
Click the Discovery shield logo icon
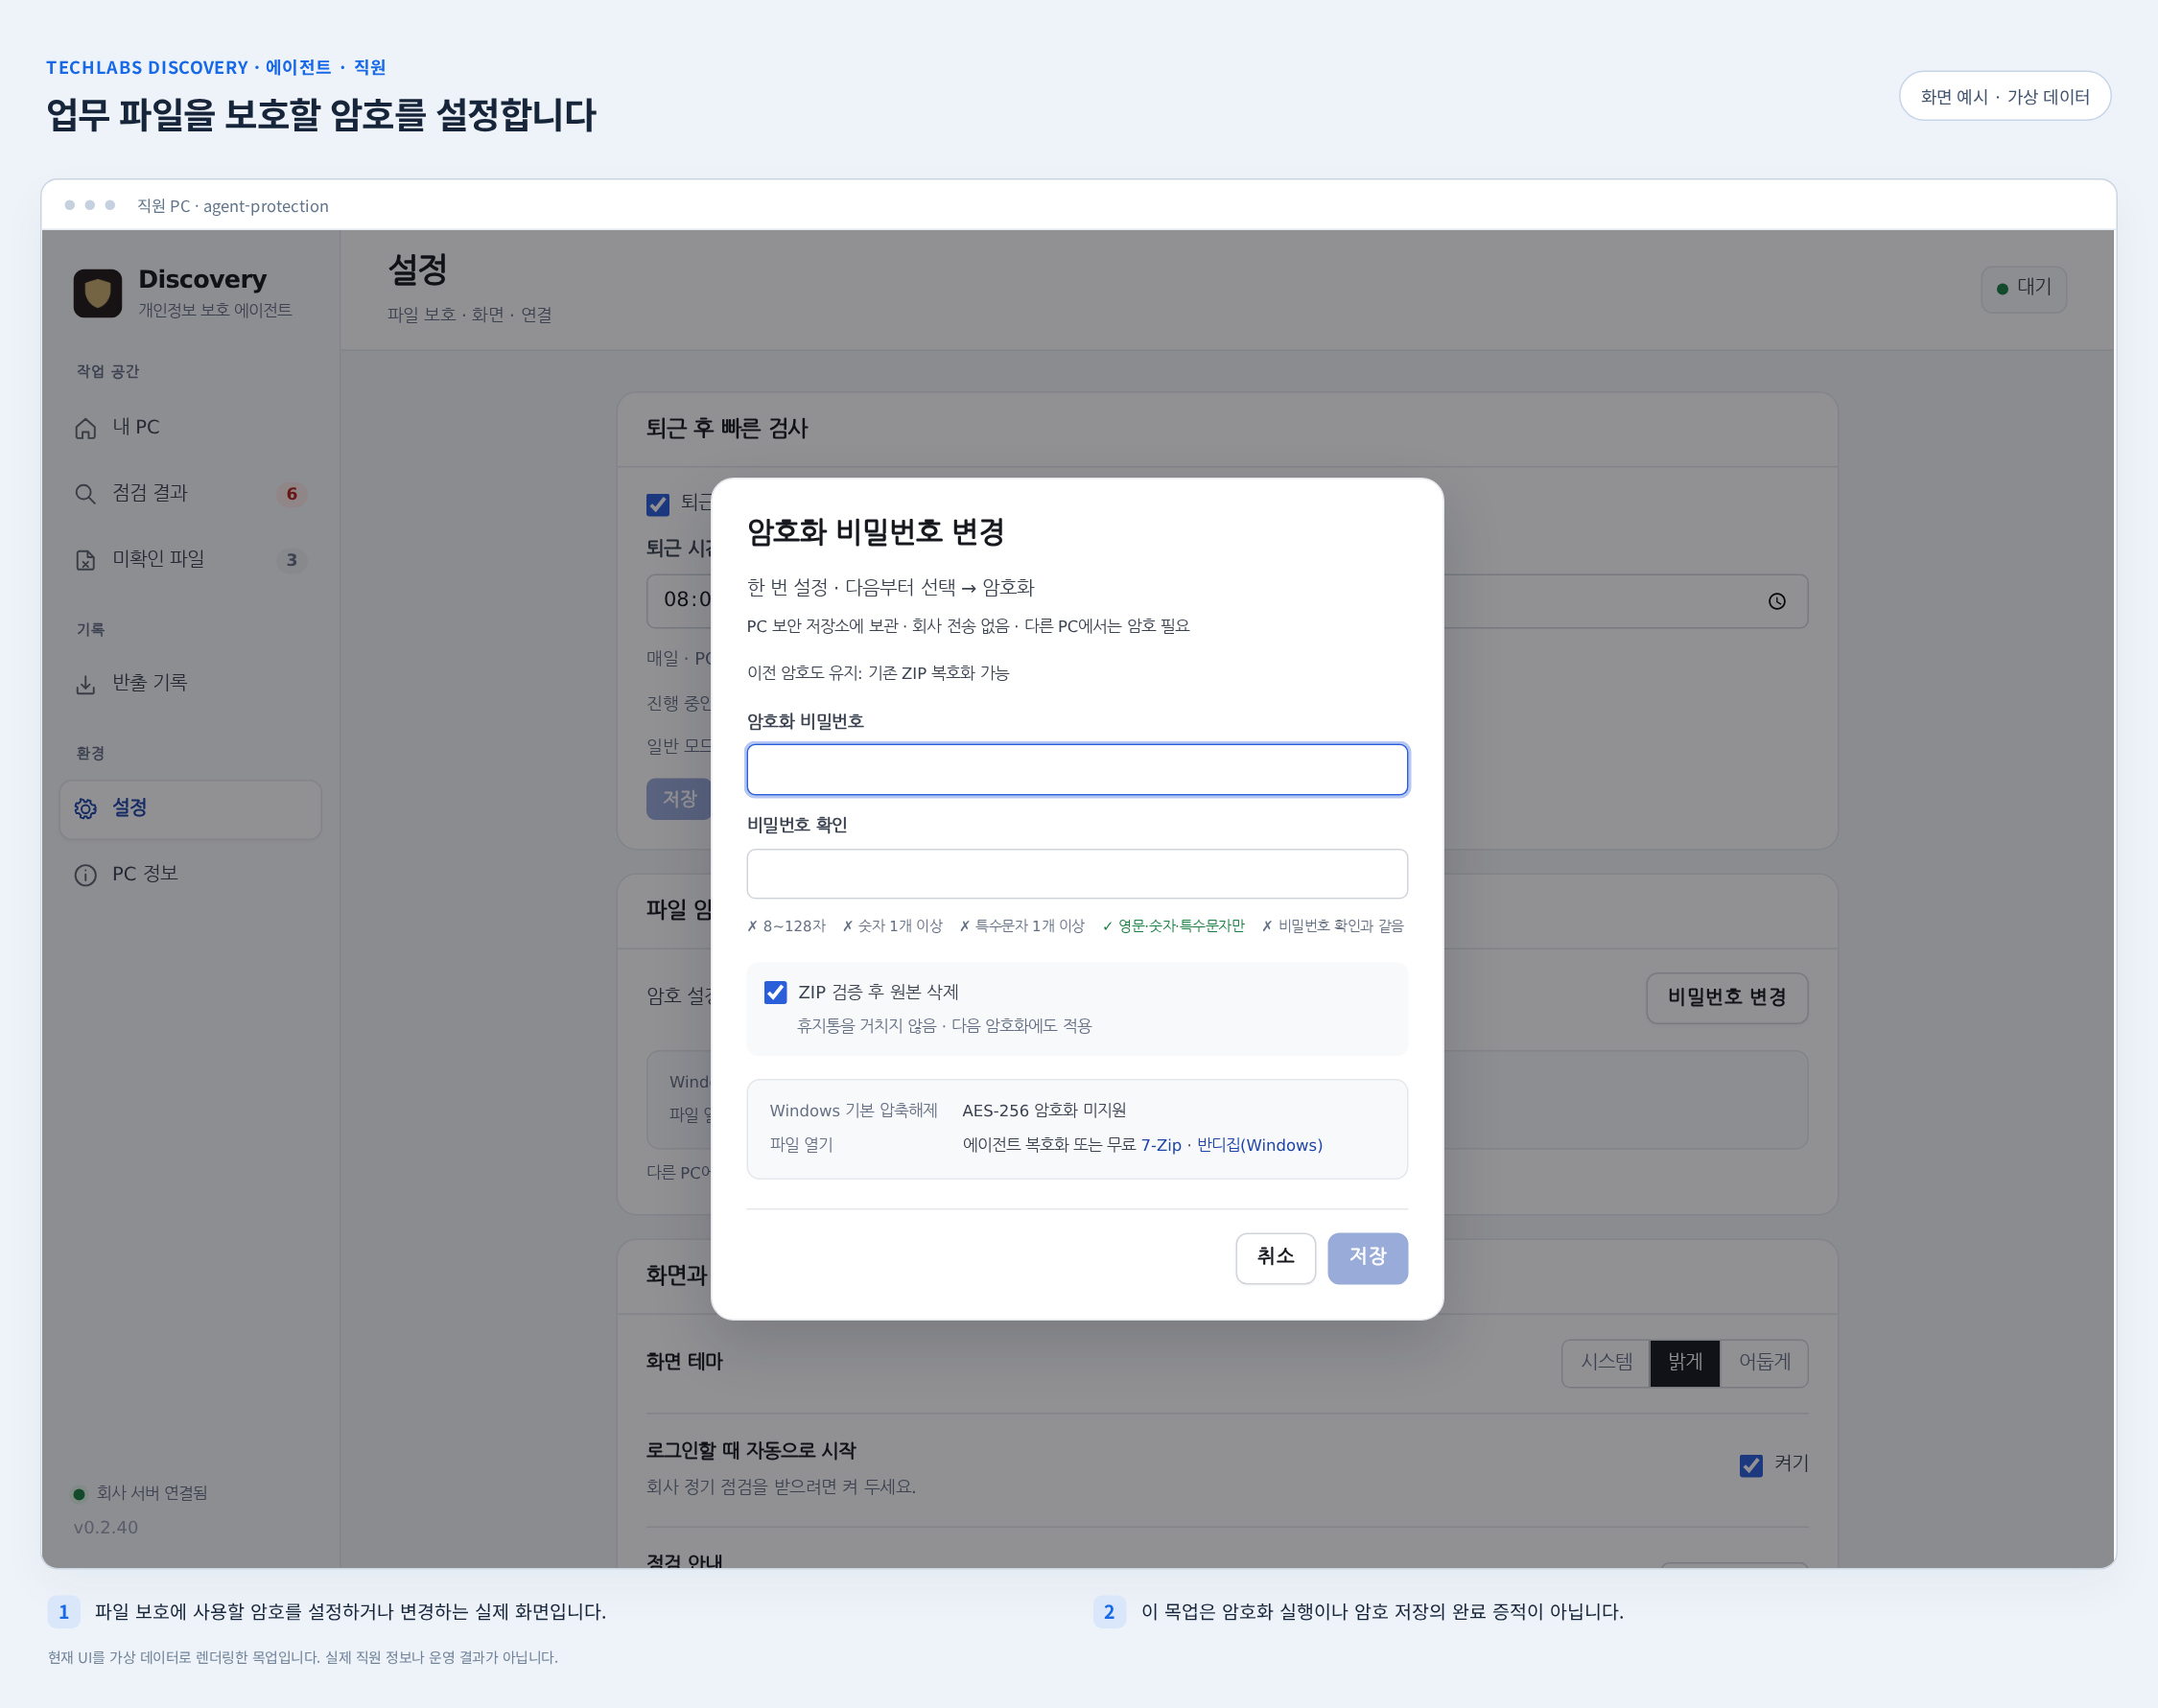97,293
